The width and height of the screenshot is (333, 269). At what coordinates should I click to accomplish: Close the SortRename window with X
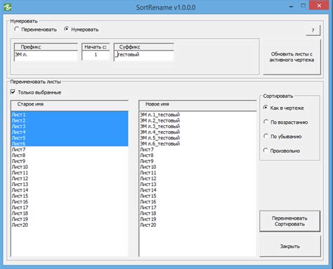318,6
